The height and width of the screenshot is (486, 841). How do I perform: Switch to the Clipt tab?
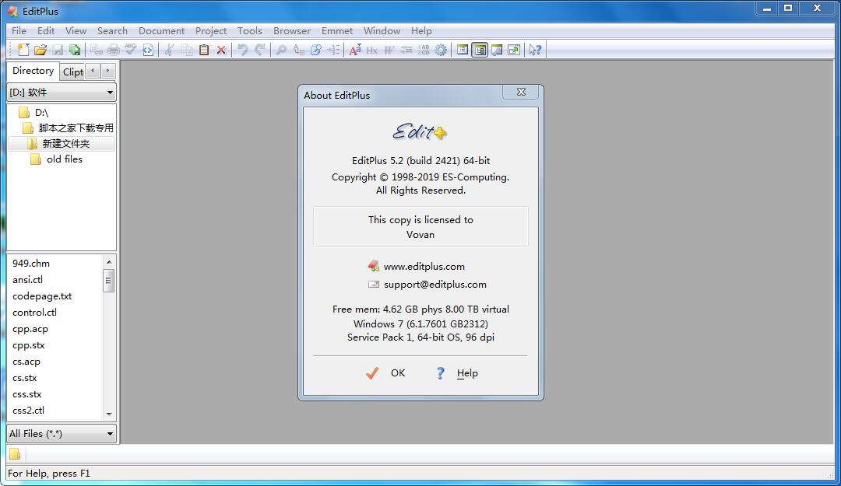[72, 71]
